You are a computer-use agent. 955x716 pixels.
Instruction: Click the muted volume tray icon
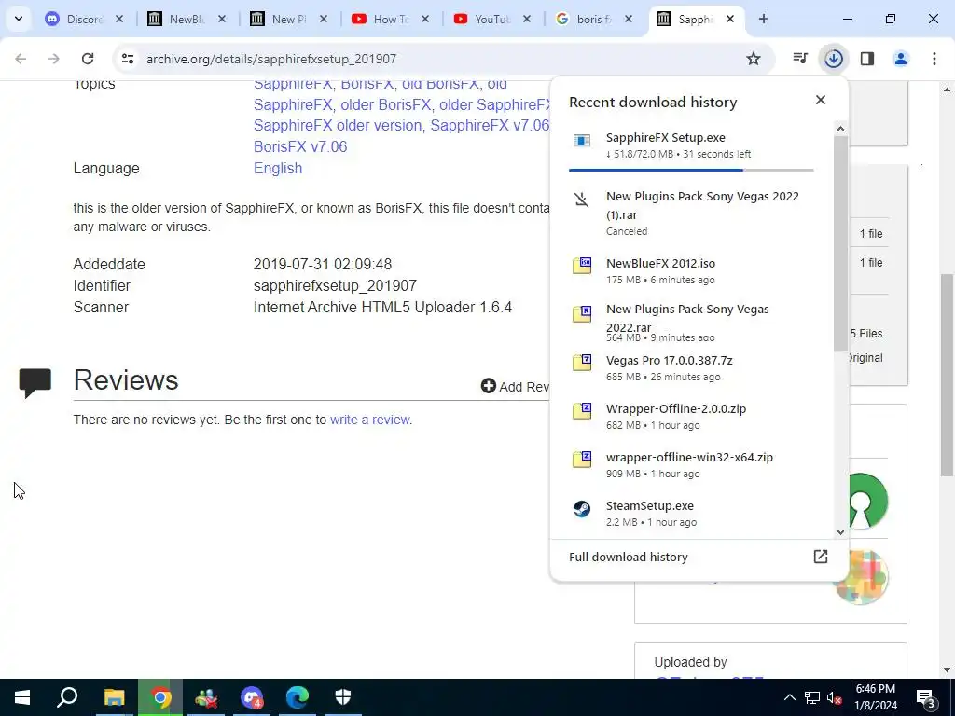point(834,697)
